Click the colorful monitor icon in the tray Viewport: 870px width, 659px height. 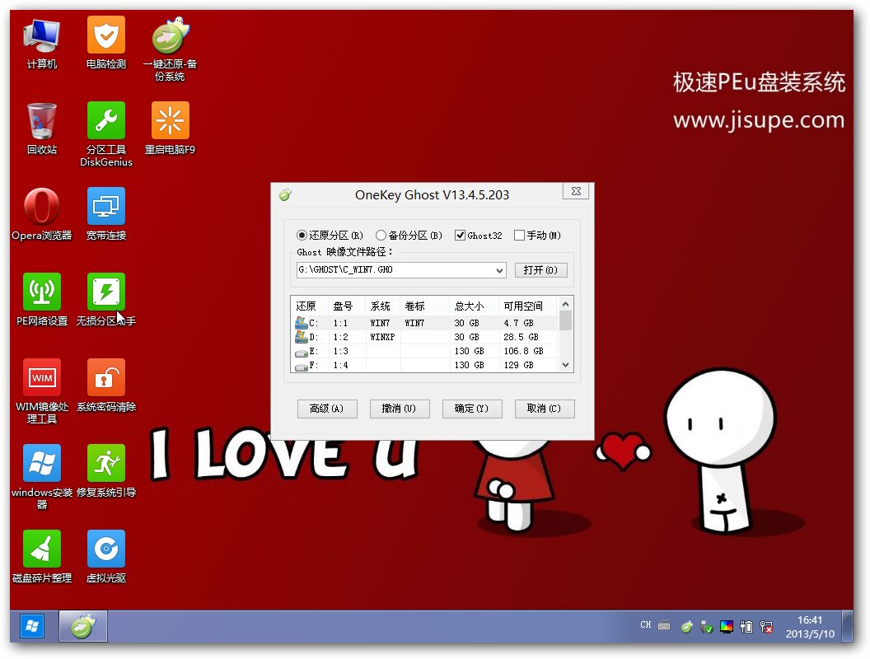(x=727, y=627)
